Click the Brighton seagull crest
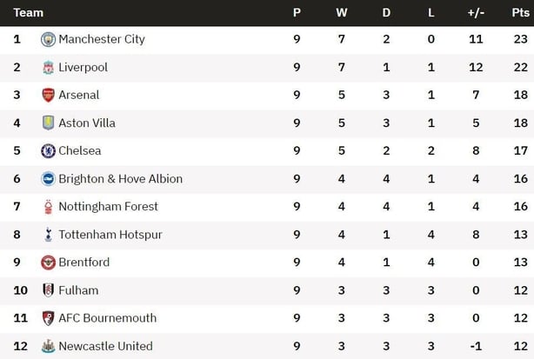Screen dimensions: 534x359 pos(48,179)
